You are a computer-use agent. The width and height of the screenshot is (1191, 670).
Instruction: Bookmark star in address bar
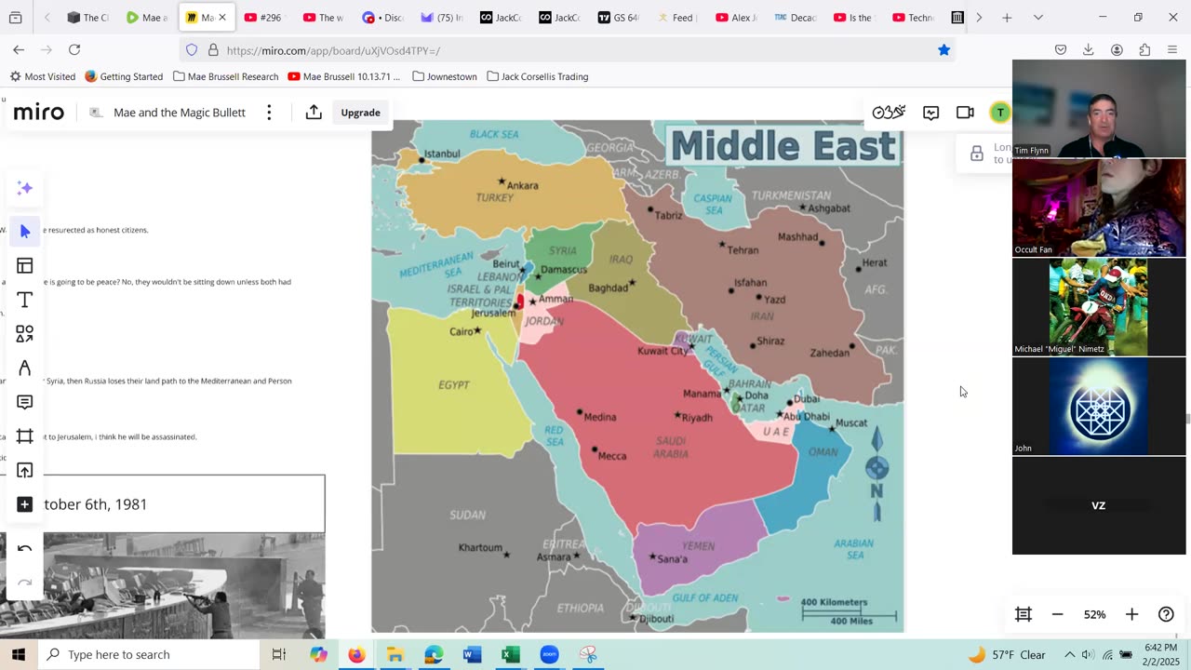(943, 50)
